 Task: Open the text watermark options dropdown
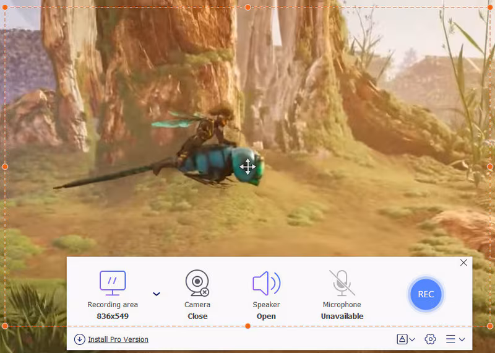coord(406,339)
